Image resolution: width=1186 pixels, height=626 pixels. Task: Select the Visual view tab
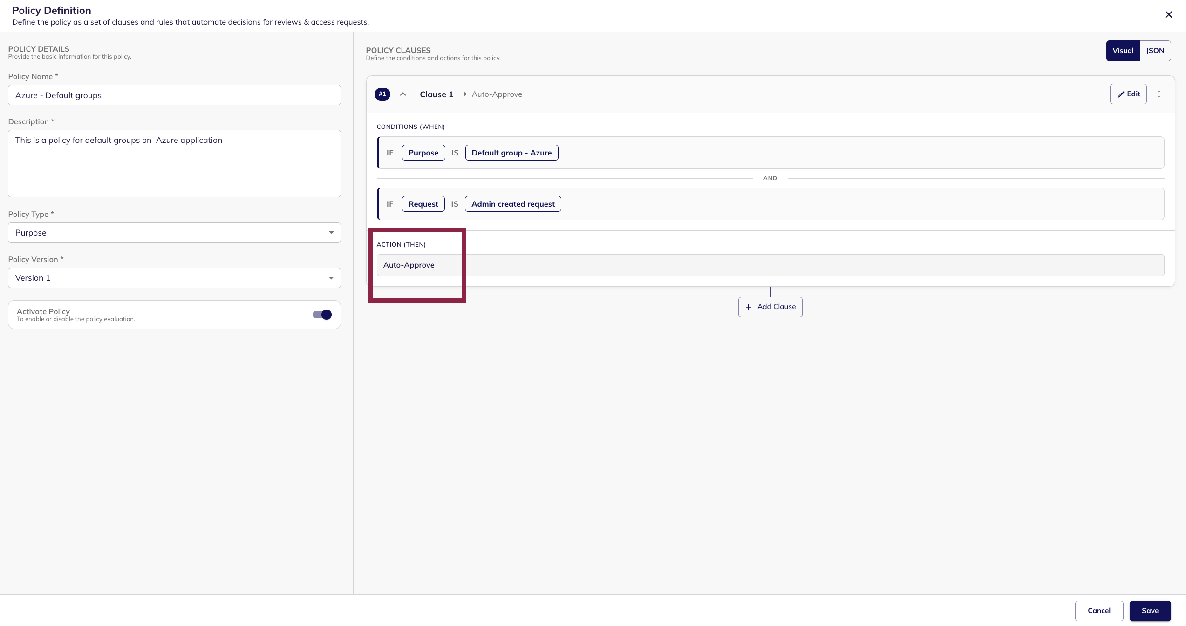(x=1123, y=51)
